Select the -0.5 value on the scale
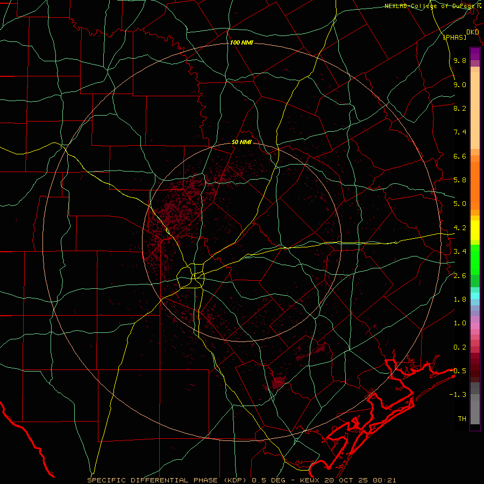This screenshot has width=484, height=484. [458, 371]
